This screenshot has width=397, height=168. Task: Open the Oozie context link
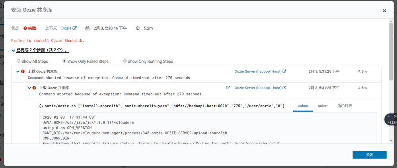(x=66, y=28)
